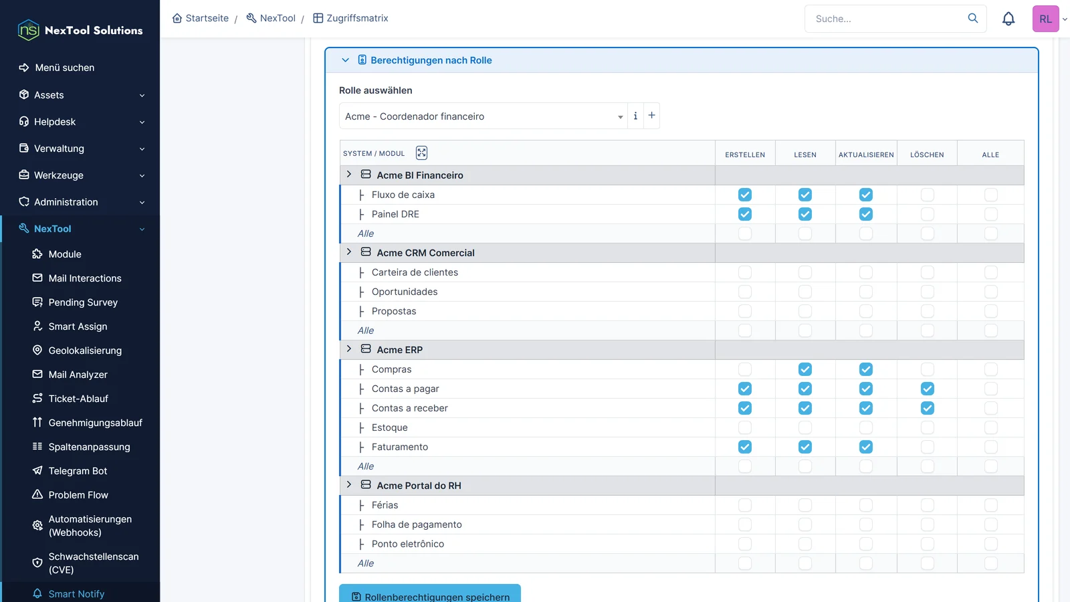Click the role info icon
Screen dimensions: 1070x602
pyautogui.click(x=635, y=116)
